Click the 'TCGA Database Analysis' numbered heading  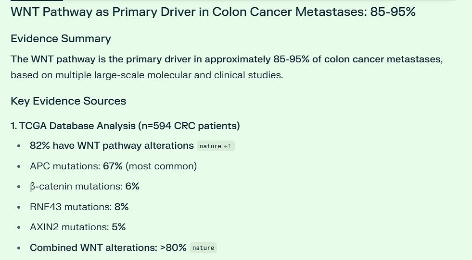point(125,126)
